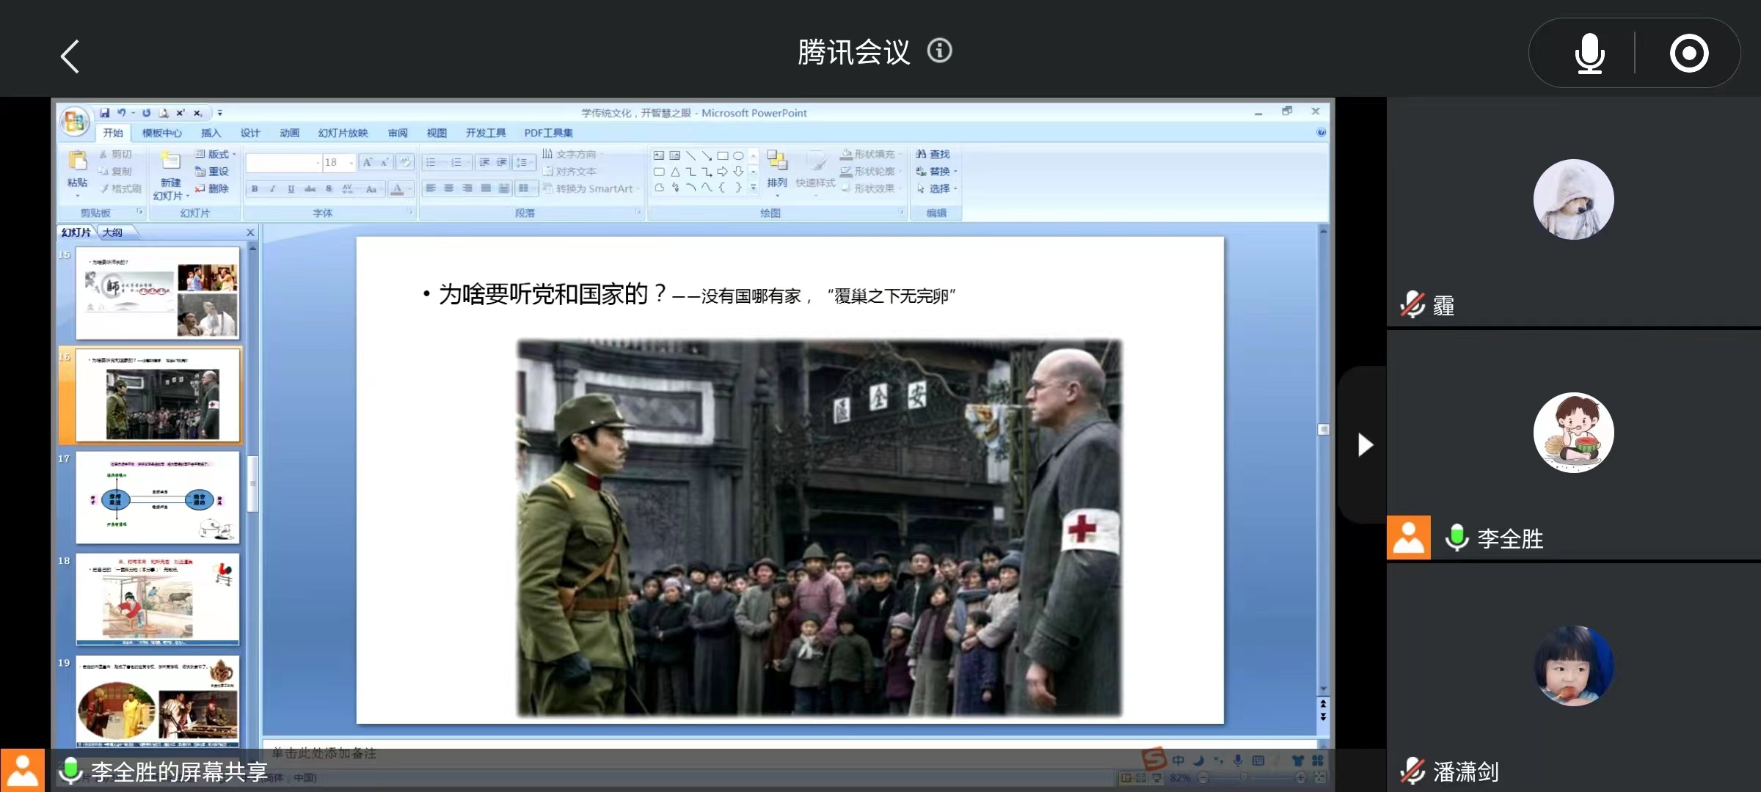
Task: Open Tencent Meeting info icon
Action: 939,51
